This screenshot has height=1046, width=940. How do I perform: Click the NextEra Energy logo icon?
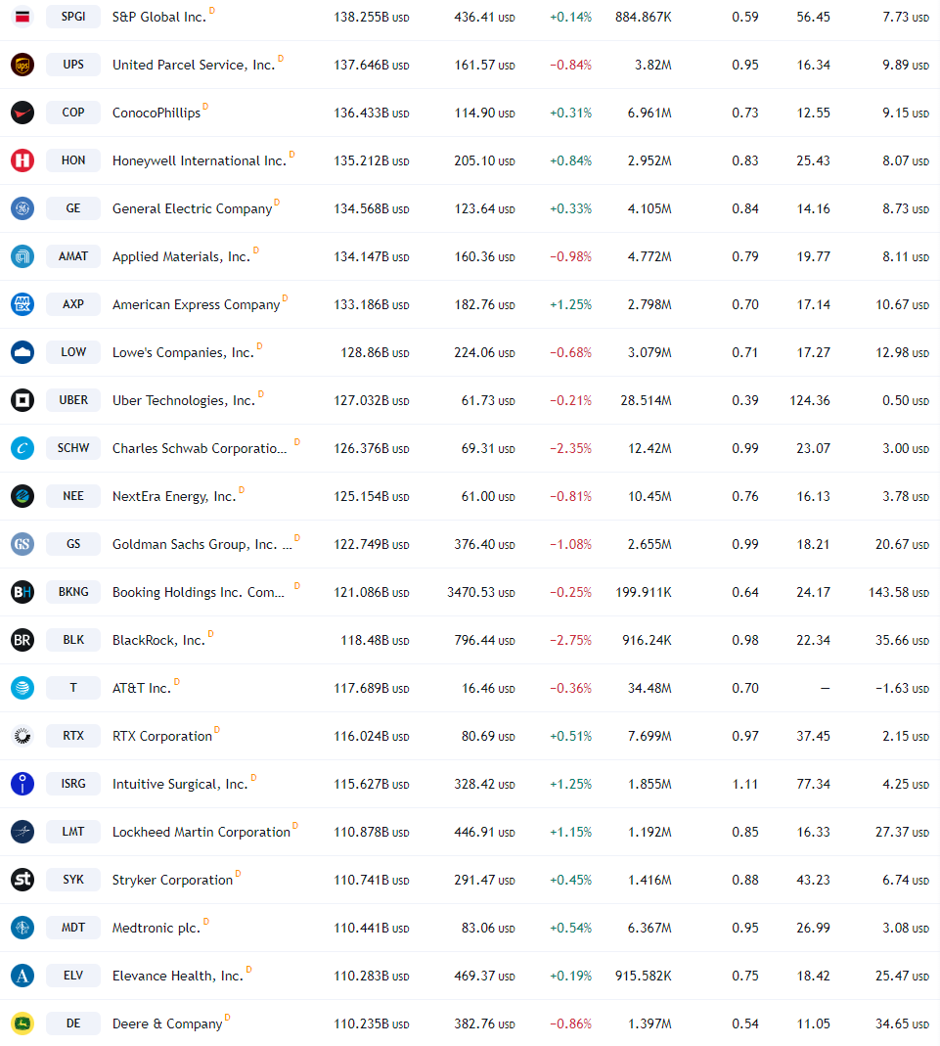coord(22,496)
